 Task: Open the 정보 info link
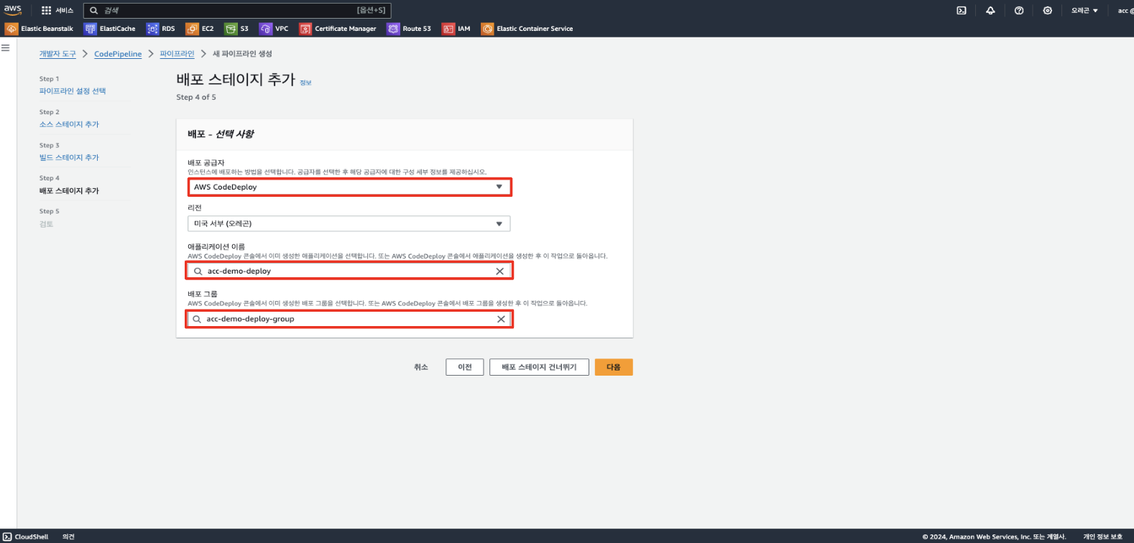pyautogui.click(x=305, y=83)
